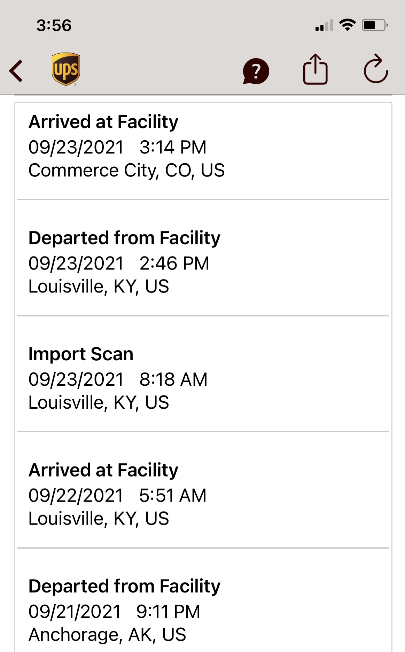Tap the 09/23/2021 2:46 PM timestamp
This screenshot has height=652, width=405.
(119, 264)
